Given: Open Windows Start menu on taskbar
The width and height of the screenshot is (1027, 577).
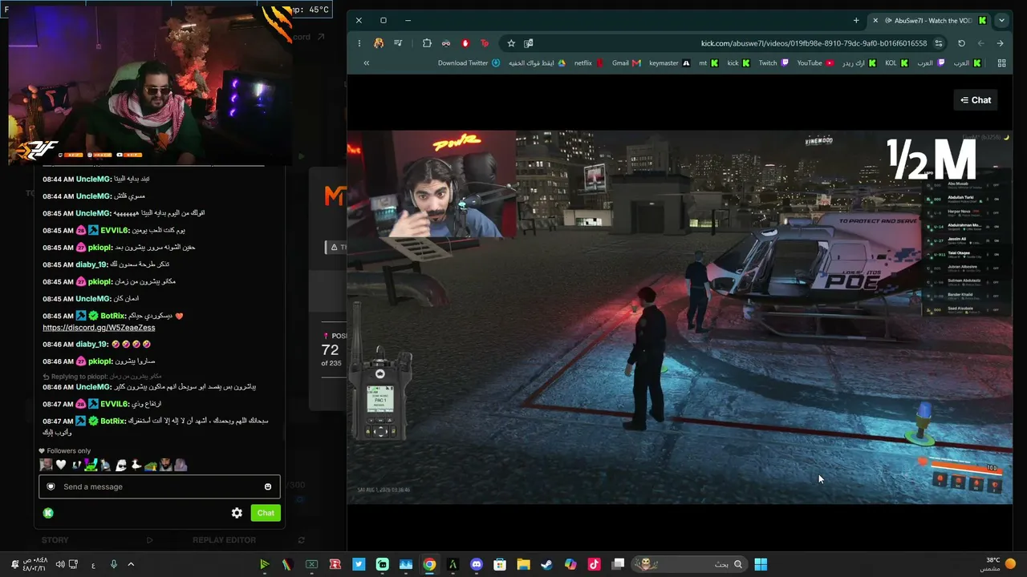Looking at the screenshot, I should coord(761,564).
